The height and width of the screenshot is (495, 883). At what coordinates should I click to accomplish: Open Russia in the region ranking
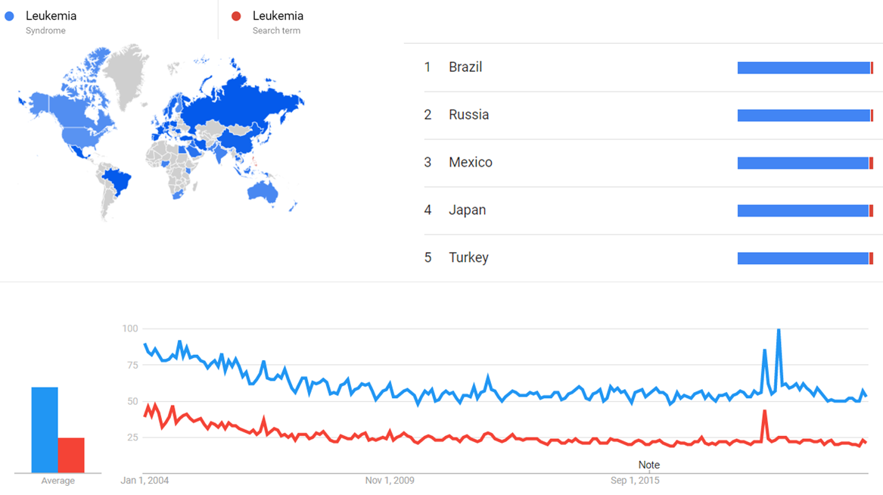coord(468,115)
